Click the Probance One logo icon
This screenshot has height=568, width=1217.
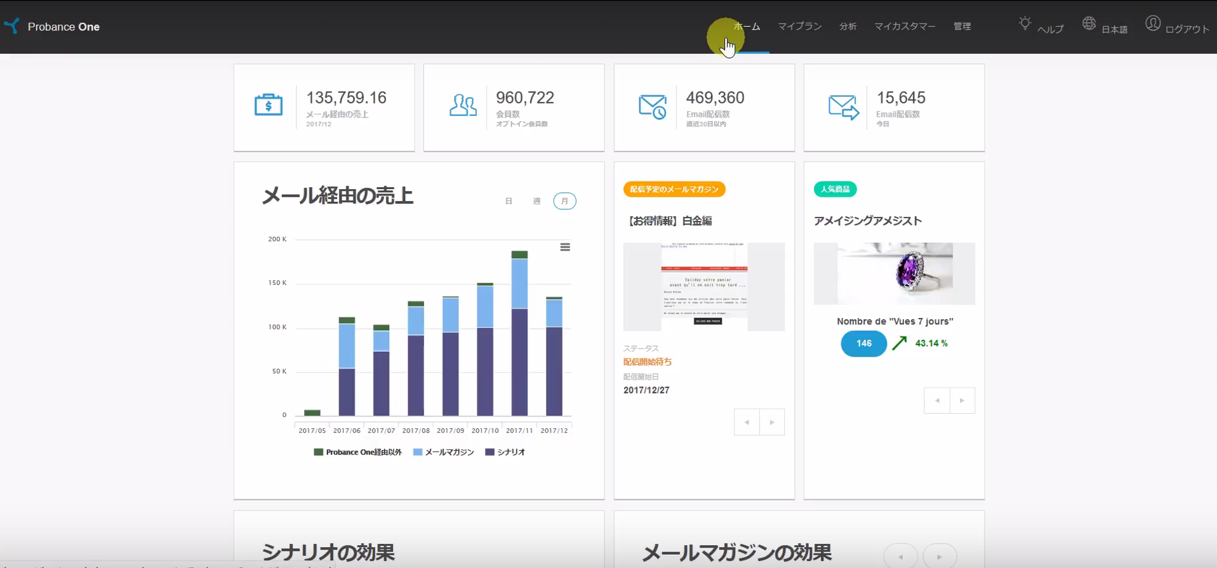[x=12, y=26]
